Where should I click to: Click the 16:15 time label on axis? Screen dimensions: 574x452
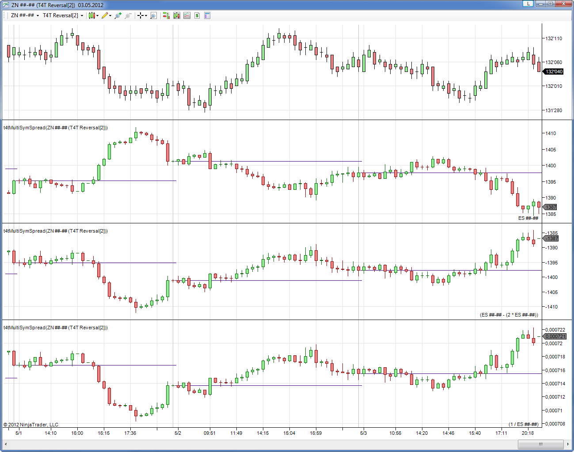(x=103, y=433)
